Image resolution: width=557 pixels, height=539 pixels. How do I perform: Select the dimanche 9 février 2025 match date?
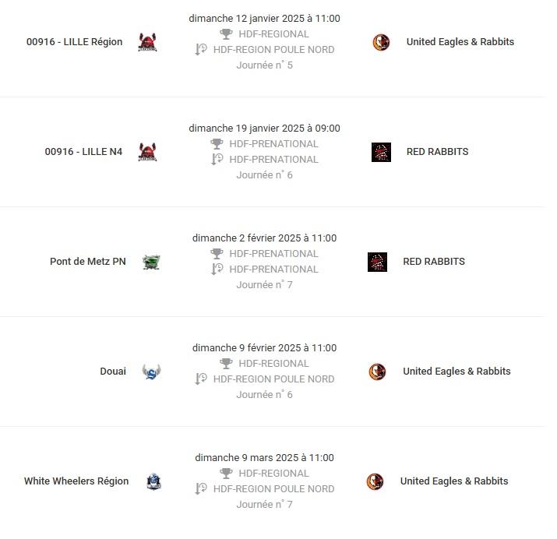coord(264,347)
